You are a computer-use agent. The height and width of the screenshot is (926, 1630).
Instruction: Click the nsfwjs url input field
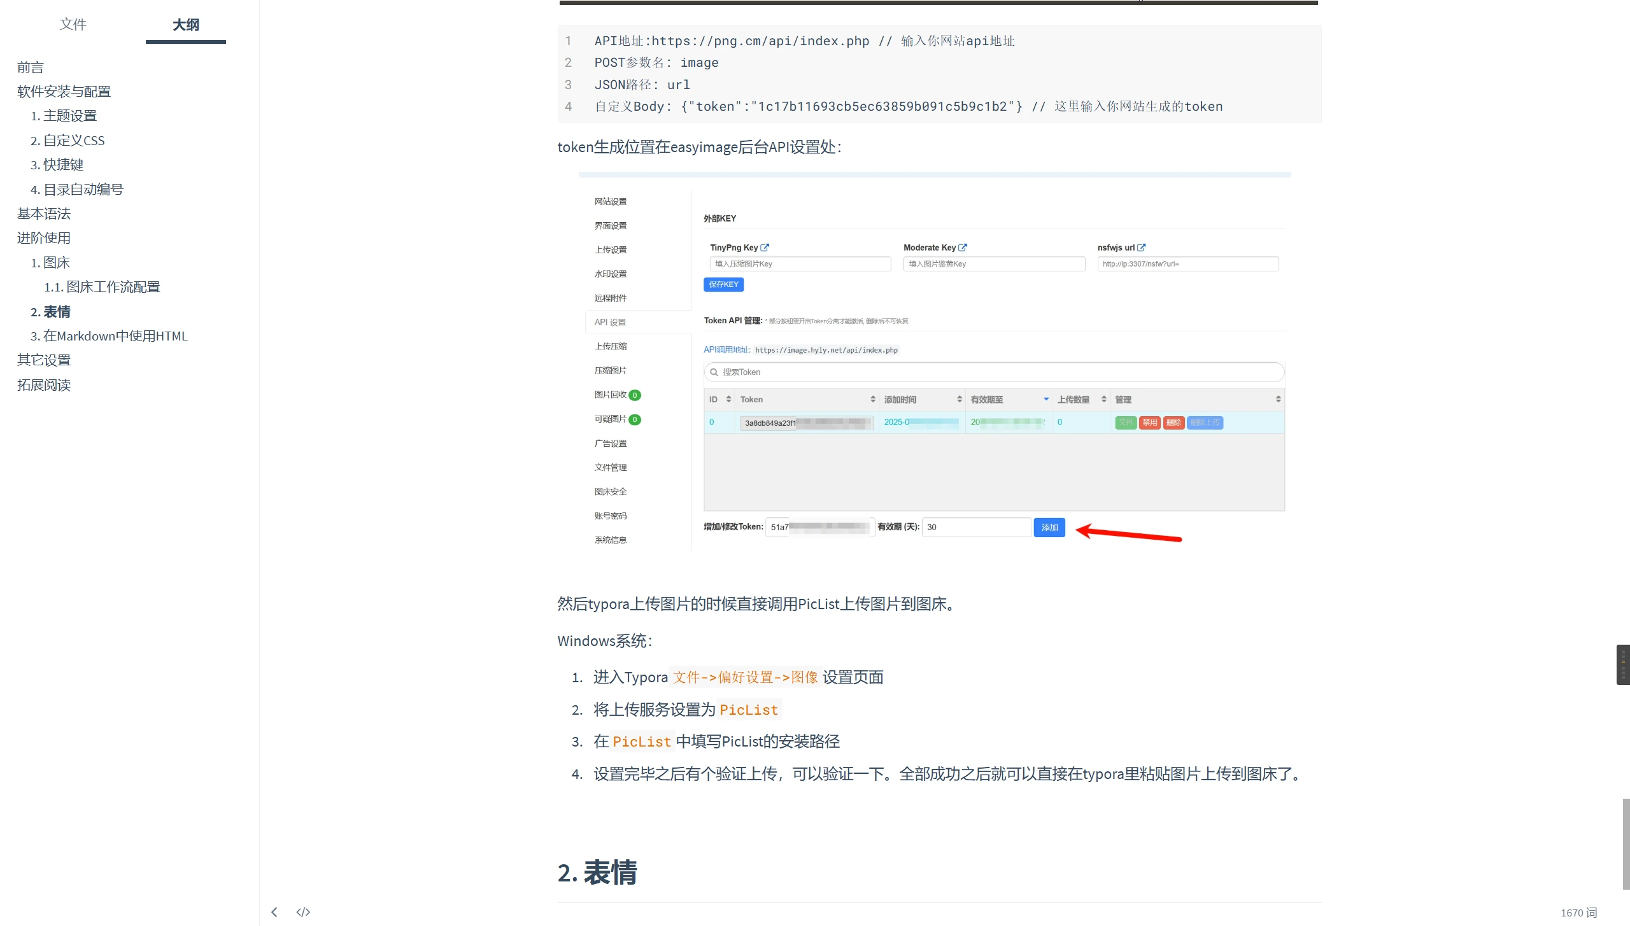(x=1187, y=263)
